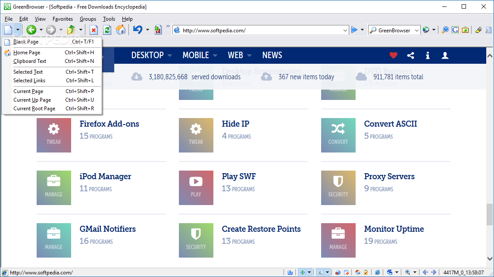Click the status bar right blue arrow

point(434,272)
